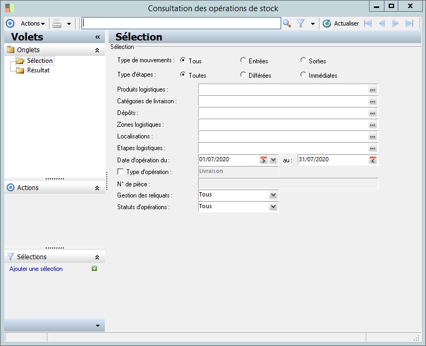This screenshot has height=346, width=426.
Task: Select the Tous movement type radio button
Action: tap(183, 60)
